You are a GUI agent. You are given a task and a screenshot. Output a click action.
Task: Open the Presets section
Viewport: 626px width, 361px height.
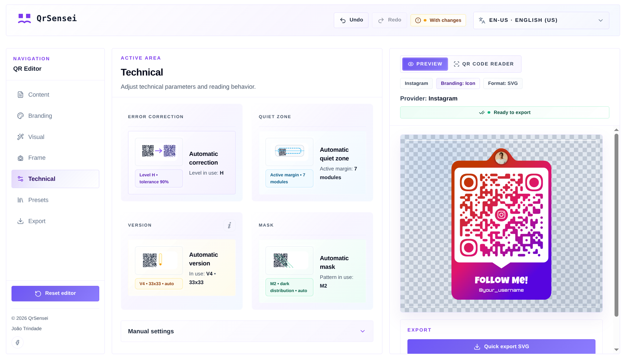coord(55,200)
